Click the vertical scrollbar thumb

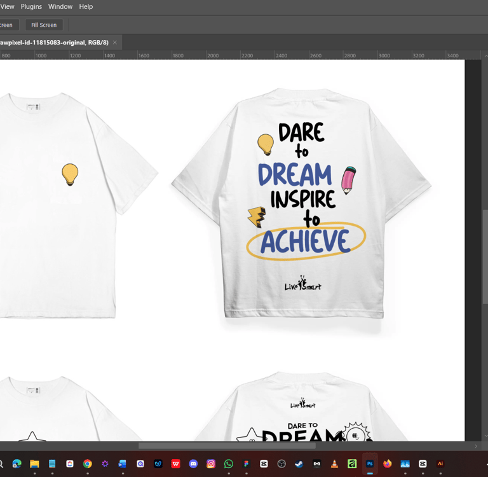(x=485, y=256)
